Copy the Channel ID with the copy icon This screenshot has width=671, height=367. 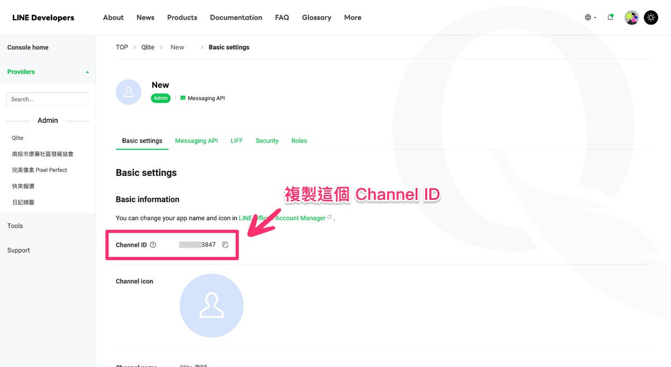[x=225, y=245]
